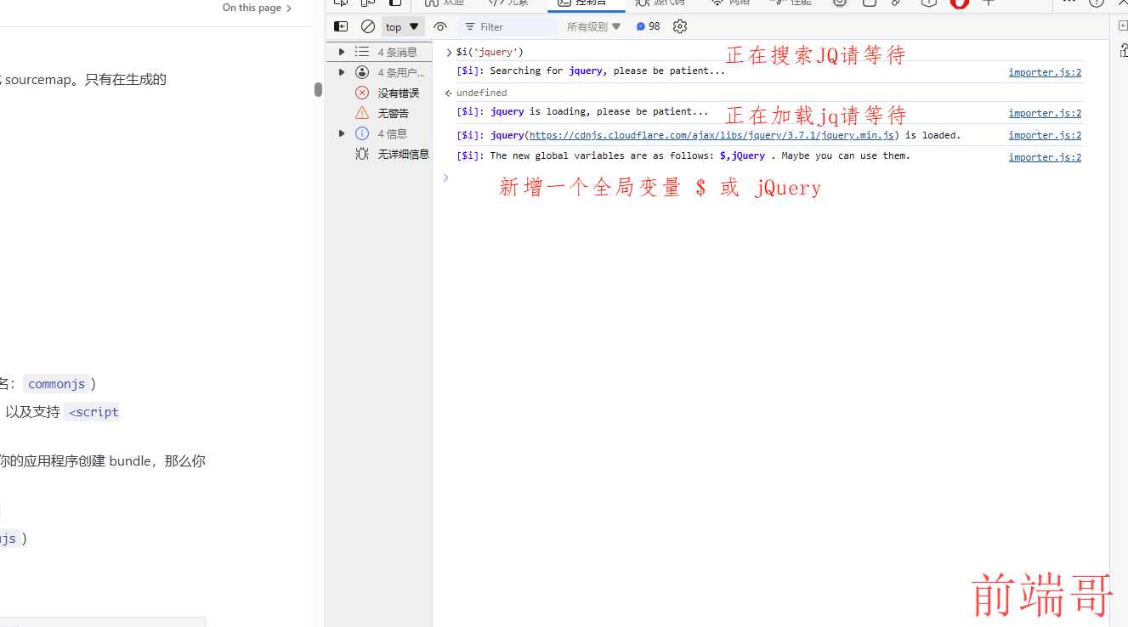
Task: Open the 'On this page' menu
Action: click(257, 8)
